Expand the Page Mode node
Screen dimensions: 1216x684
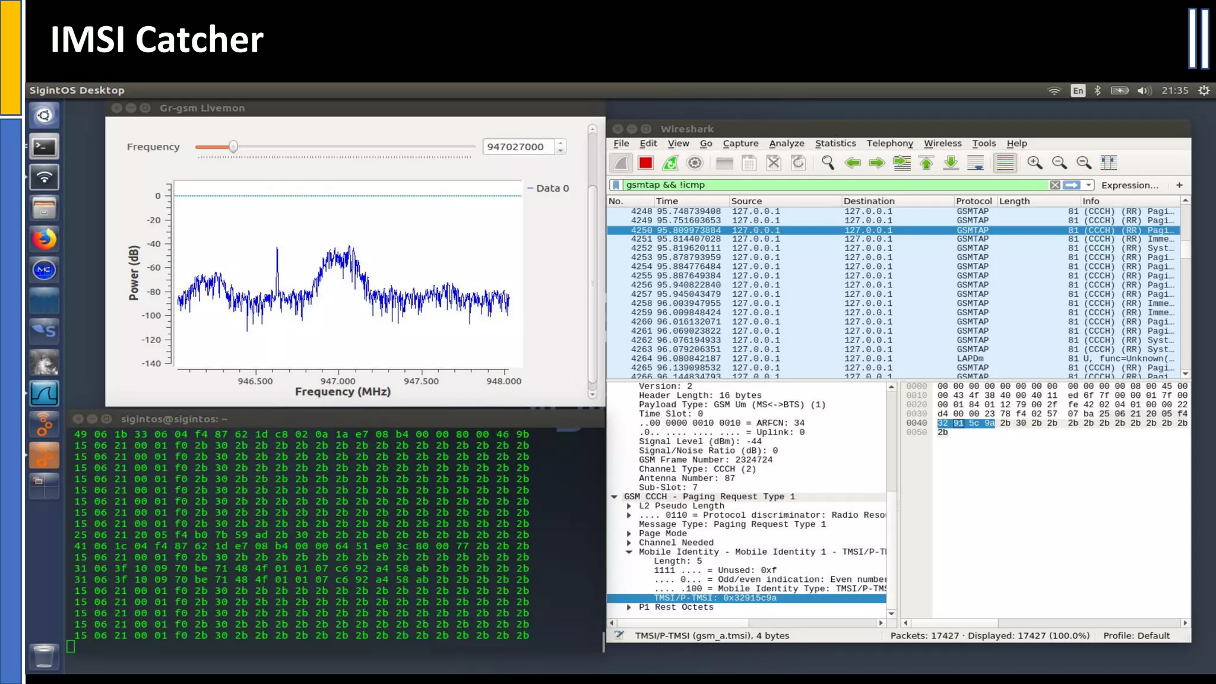coord(629,534)
